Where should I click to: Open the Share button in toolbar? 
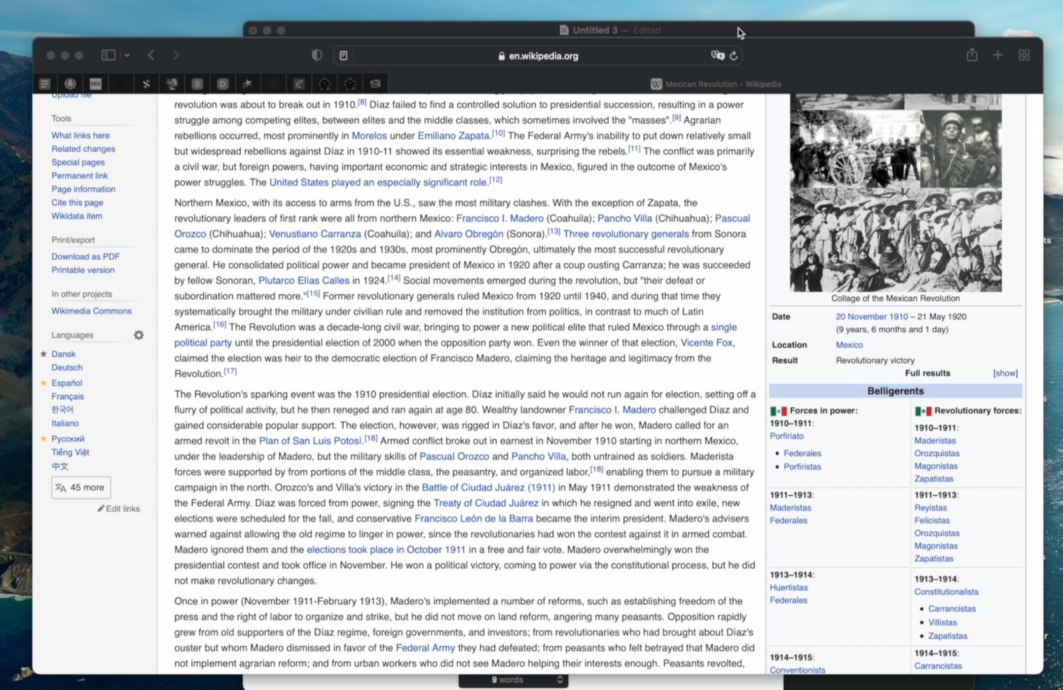pos(972,55)
